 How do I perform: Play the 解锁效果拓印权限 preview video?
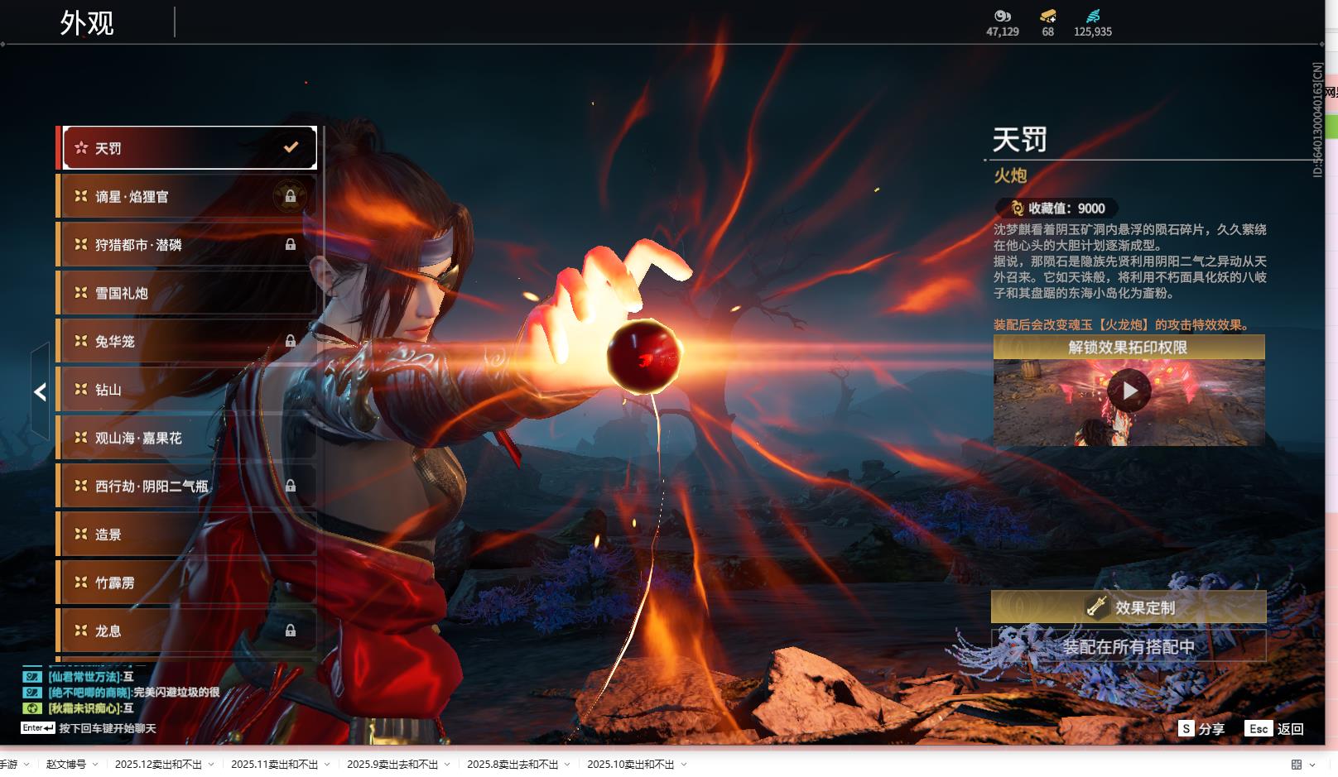(1129, 391)
